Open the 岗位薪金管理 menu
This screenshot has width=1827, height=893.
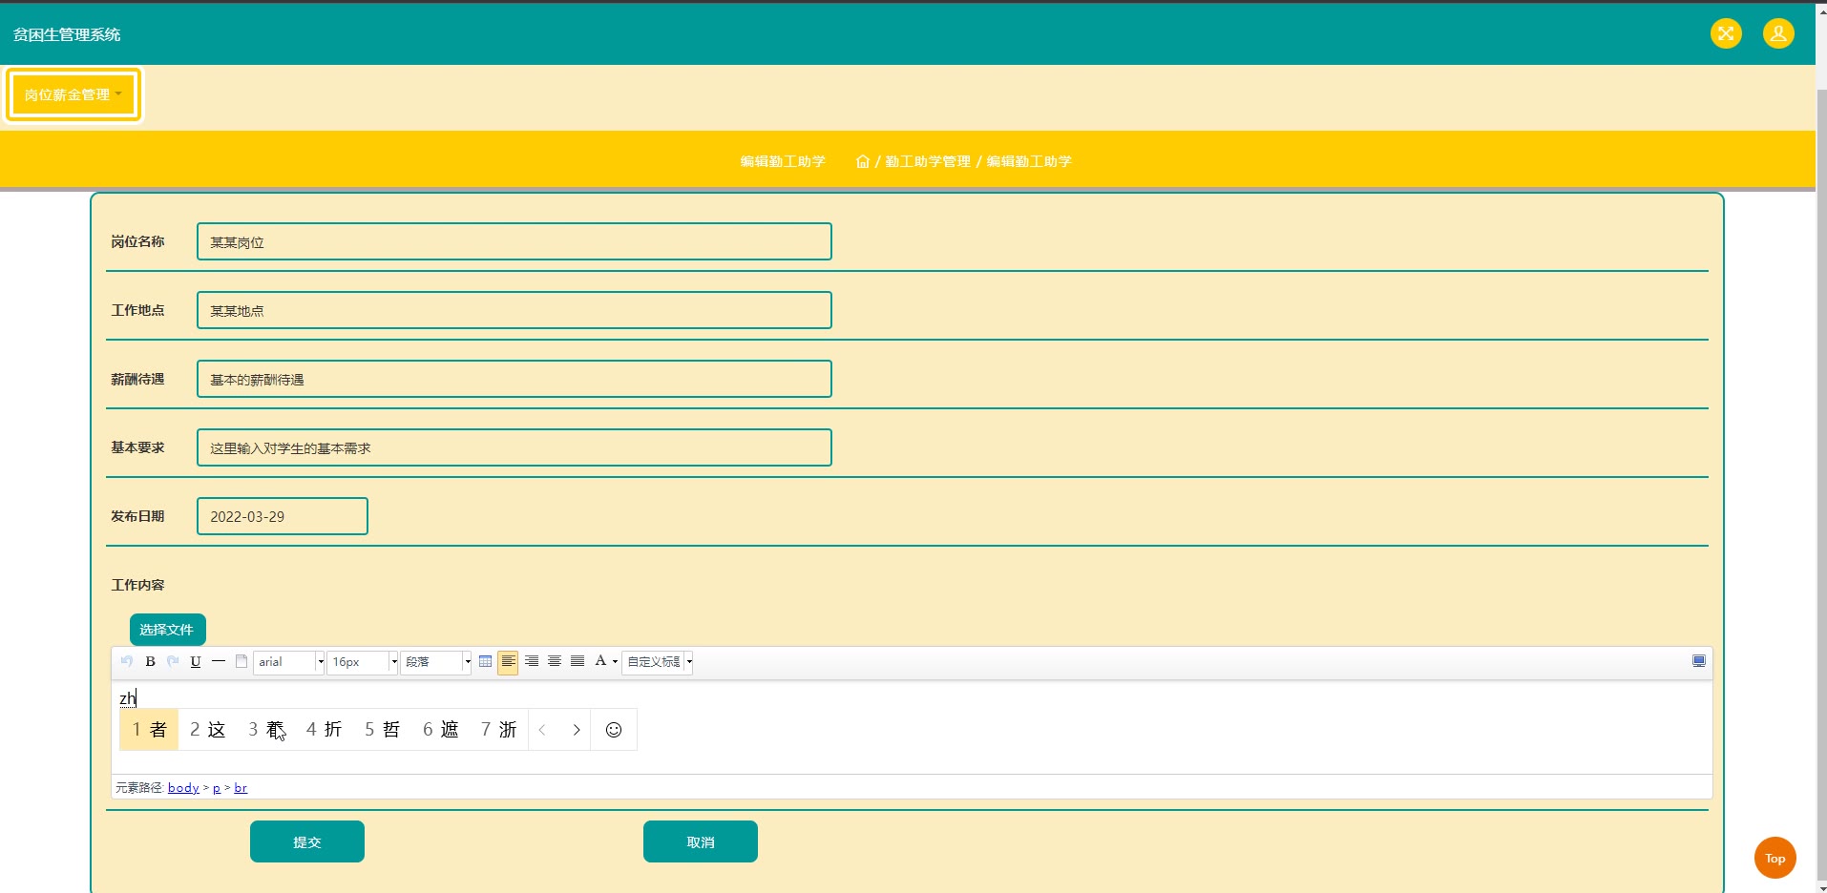click(x=73, y=94)
